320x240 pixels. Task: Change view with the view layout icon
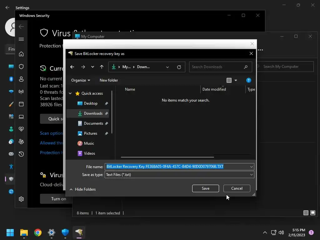click(229, 80)
